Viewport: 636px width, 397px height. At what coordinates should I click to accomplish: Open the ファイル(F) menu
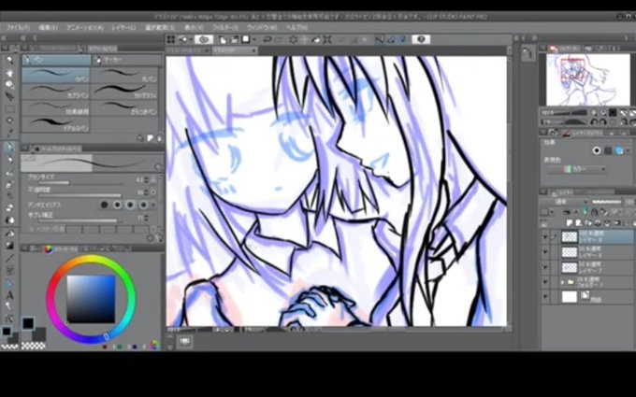[x=19, y=27]
